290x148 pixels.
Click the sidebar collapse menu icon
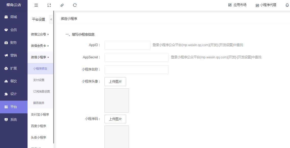click(x=36, y=5)
